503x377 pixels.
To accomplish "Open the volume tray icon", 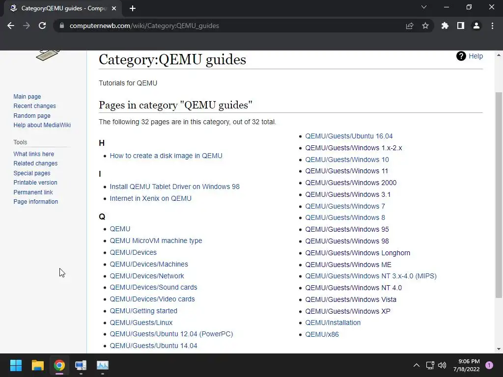I will pyautogui.click(x=442, y=365).
